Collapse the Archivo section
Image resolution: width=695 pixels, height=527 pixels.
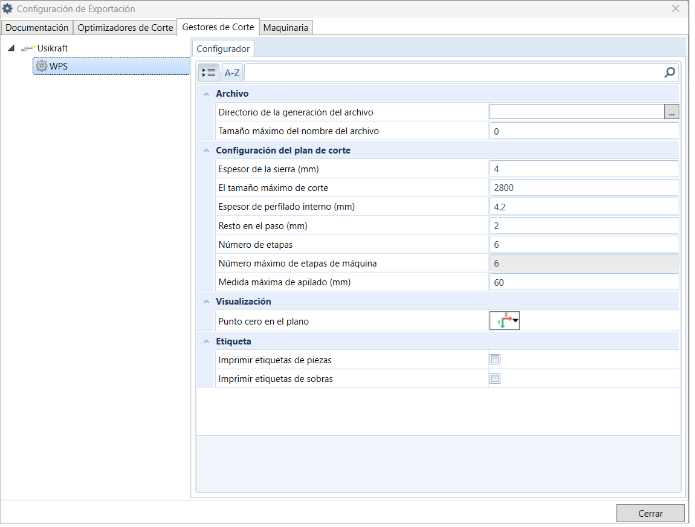tap(208, 94)
